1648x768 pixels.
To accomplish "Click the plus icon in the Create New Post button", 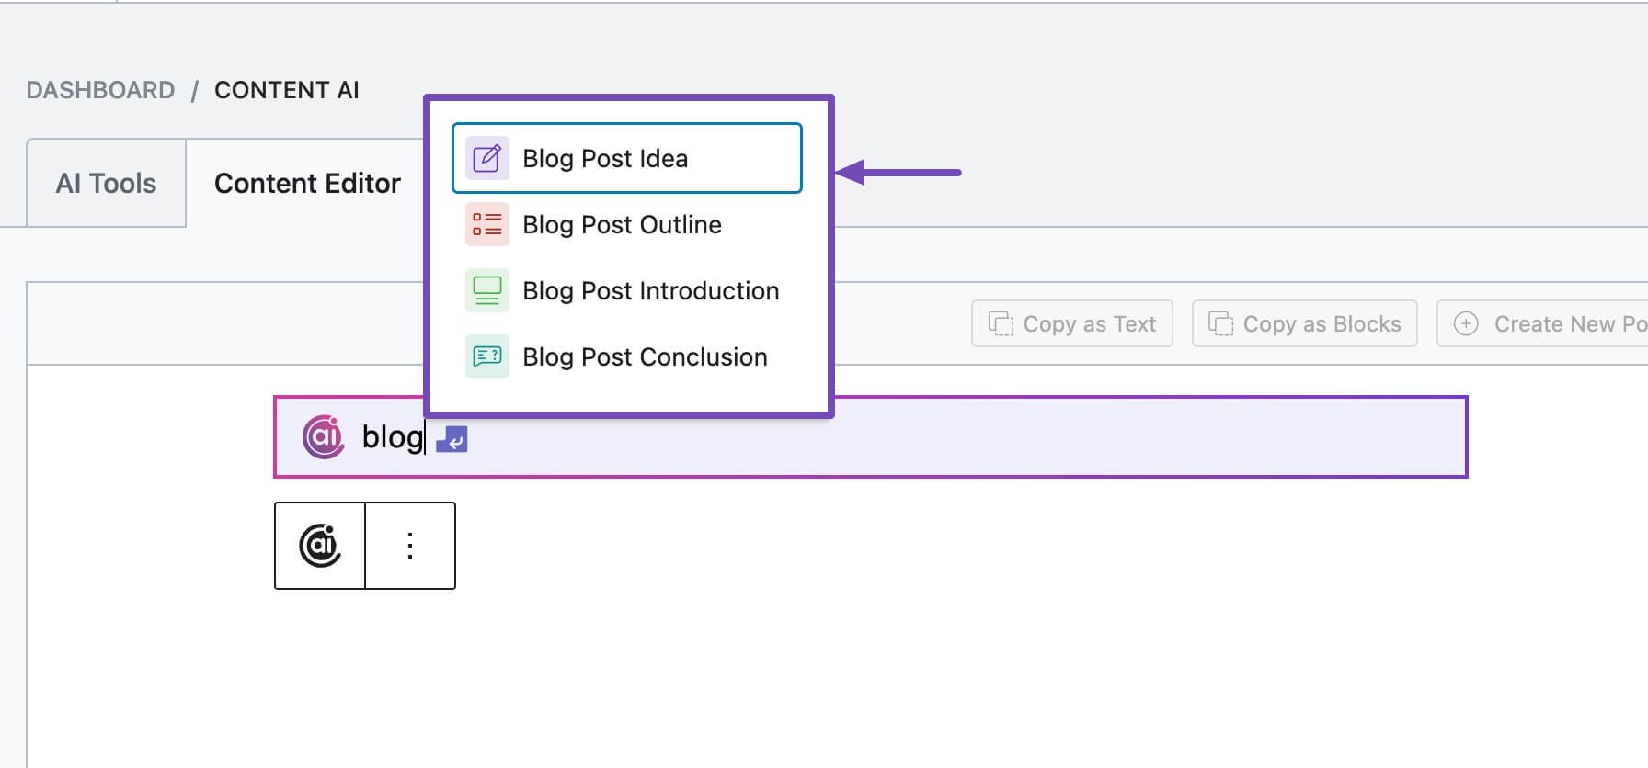I will click(1466, 323).
